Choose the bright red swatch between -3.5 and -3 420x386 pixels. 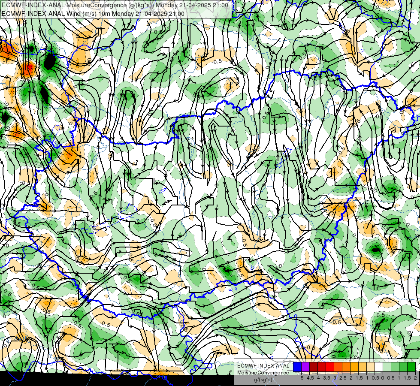pyautogui.click(x=330, y=367)
